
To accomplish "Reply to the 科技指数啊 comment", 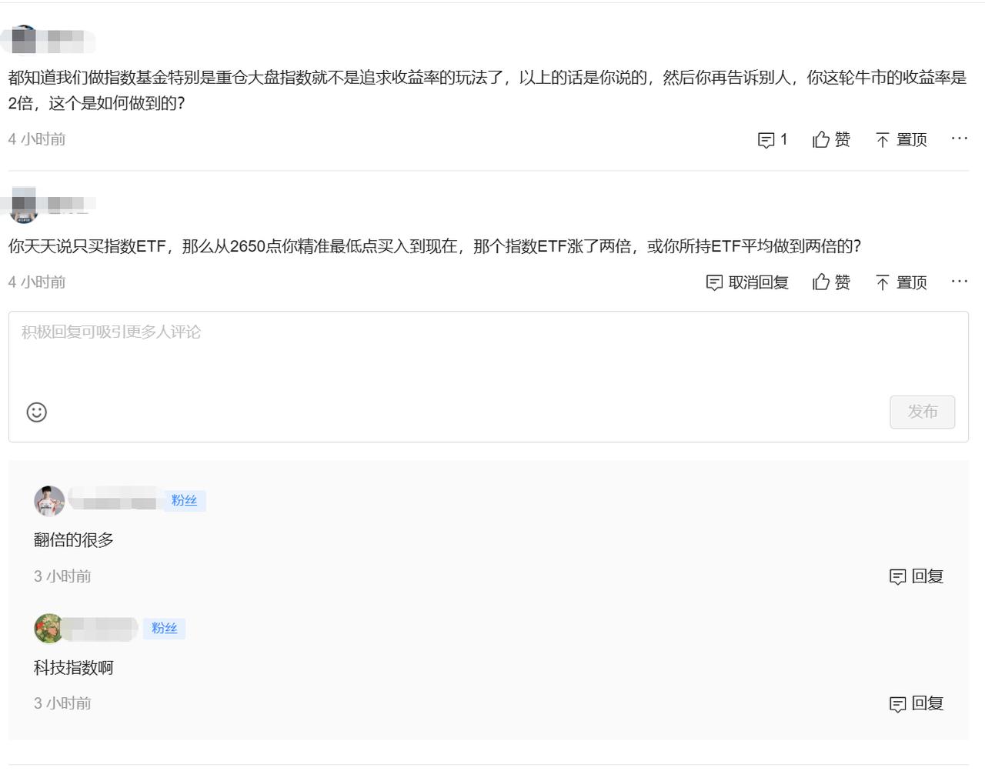I will (x=917, y=703).
